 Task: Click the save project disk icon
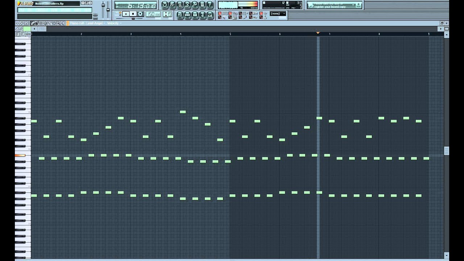tap(172, 5)
